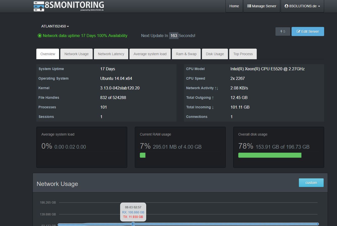Expand the ATLANTIS2450 server dropdown
337x226 pixels.
tap(55, 26)
